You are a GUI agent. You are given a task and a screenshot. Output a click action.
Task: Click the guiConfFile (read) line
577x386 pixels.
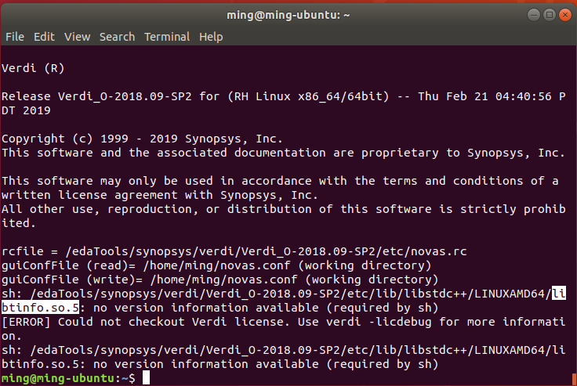pyautogui.click(x=216, y=265)
